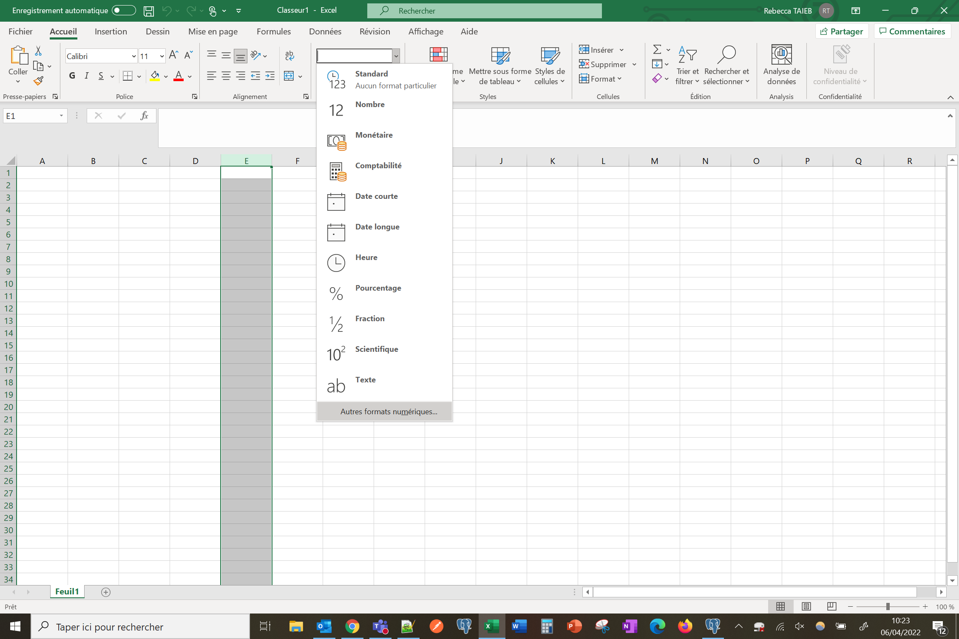Open the Supprimer dropdown arrow
Screen dimensions: 959x639
(634, 65)
